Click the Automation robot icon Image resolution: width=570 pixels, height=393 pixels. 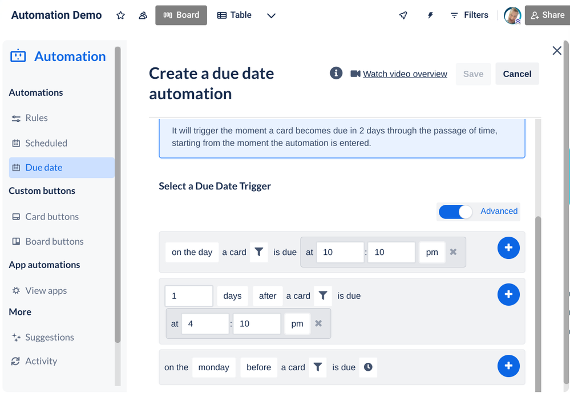click(18, 56)
